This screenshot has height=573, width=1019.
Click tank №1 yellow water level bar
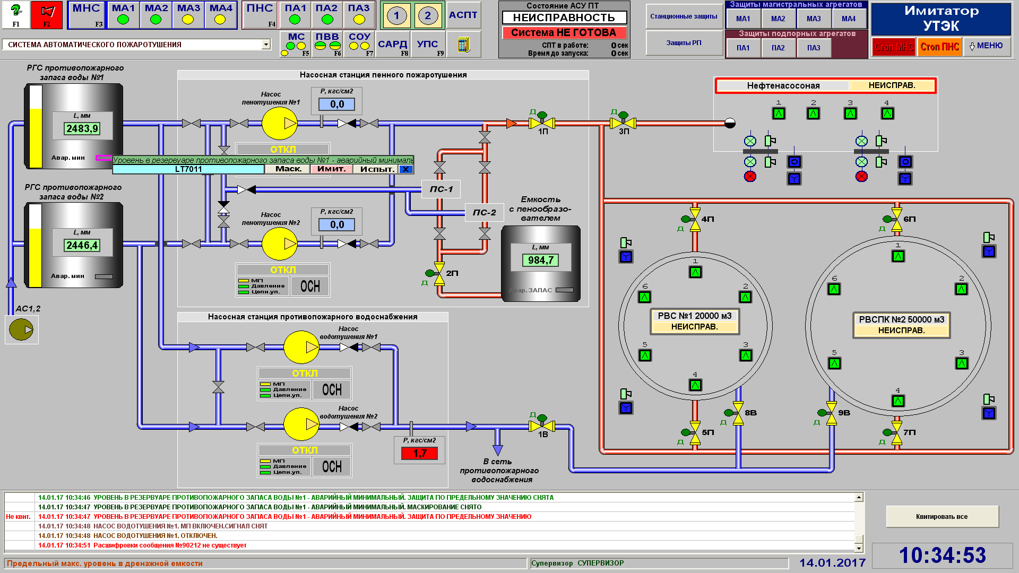click(x=36, y=138)
